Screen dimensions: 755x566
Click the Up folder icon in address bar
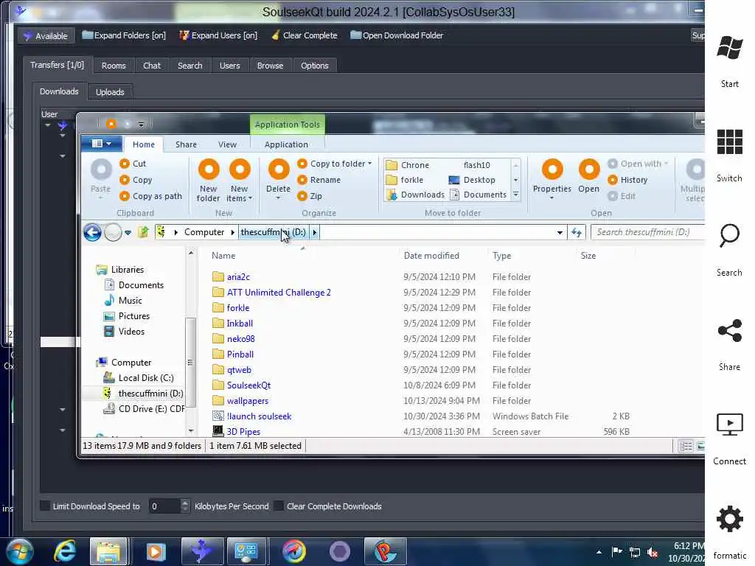click(143, 232)
